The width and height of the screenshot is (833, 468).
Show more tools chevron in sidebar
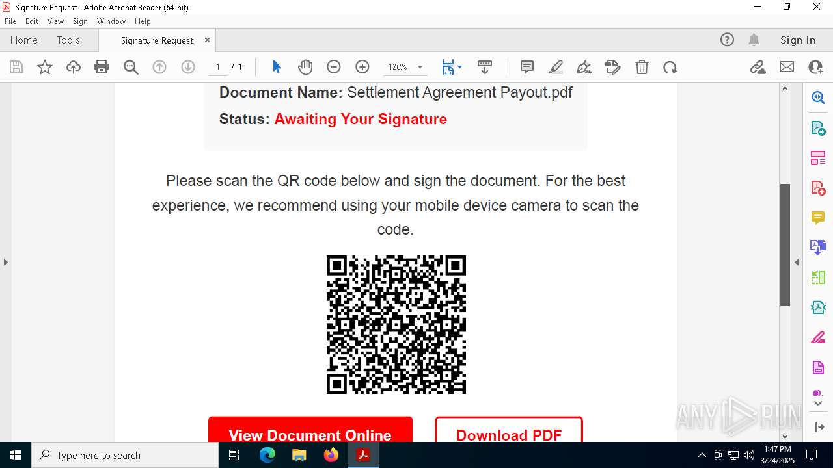[818, 404]
